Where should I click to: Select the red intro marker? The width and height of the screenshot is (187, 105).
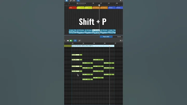pos(73,8)
